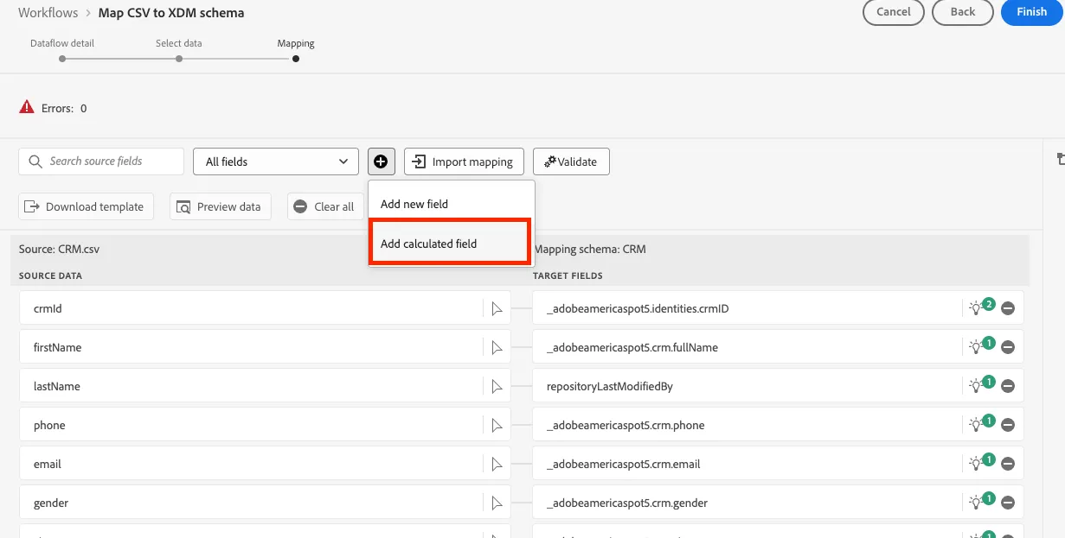The image size is (1065, 538).
Task: Click the phone source field
Action: [265, 425]
